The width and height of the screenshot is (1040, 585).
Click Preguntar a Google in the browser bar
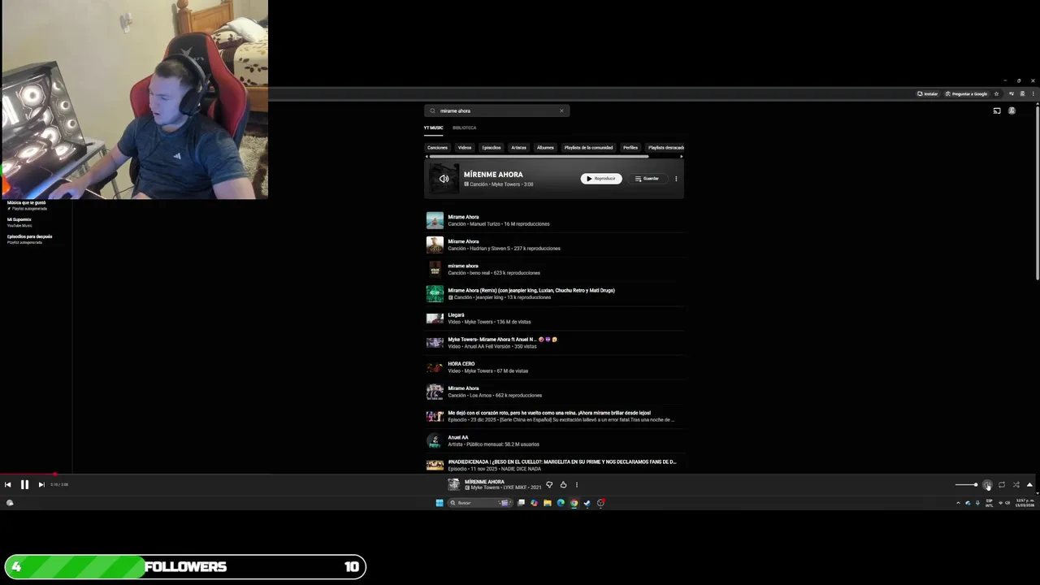click(966, 93)
